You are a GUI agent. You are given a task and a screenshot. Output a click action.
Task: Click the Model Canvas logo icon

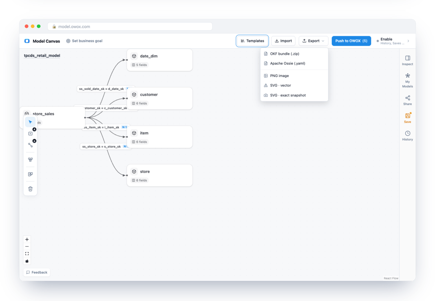[x=27, y=41]
